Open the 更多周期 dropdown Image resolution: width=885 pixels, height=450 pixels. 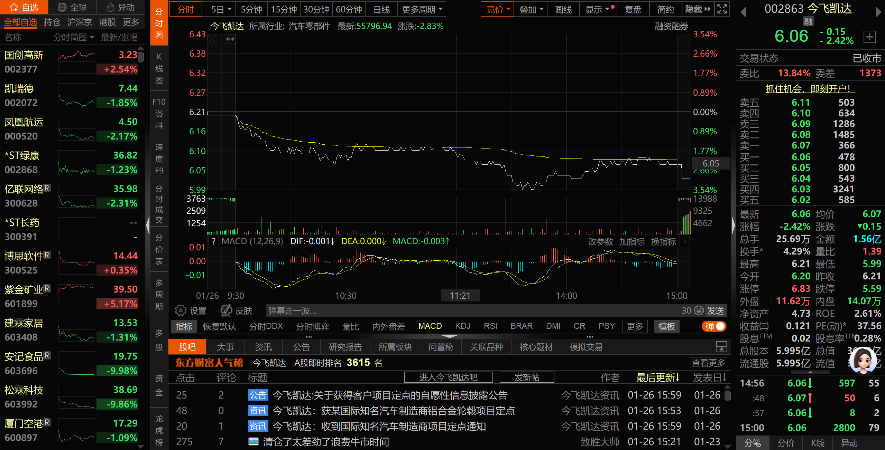click(422, 9)
